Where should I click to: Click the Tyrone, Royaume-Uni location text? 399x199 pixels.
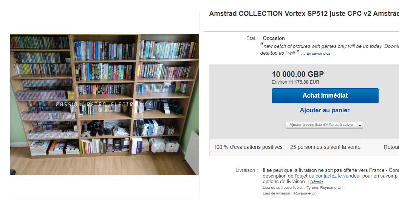click(x=325, y=188)
